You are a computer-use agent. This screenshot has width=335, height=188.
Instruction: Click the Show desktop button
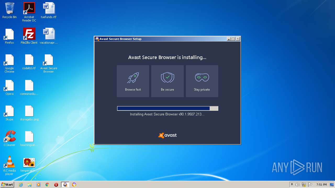click(x=332, y=185)
